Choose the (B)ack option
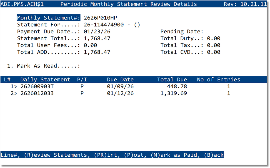The width and height of the screenshot is (270, 168). coord(214,155)
